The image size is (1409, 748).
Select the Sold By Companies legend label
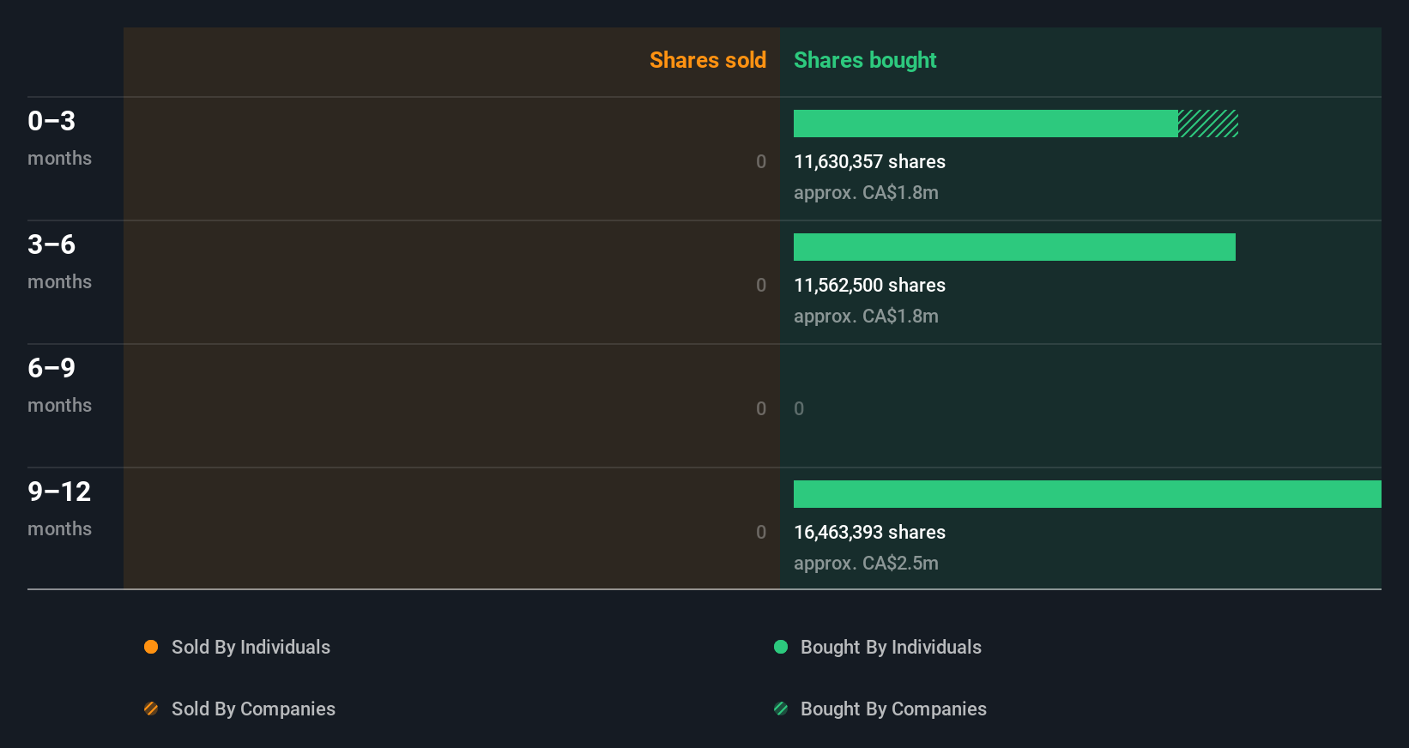pyautogui.click(x=253, y=709)
